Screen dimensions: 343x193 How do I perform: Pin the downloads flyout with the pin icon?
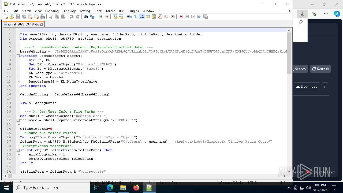point(300,22)
